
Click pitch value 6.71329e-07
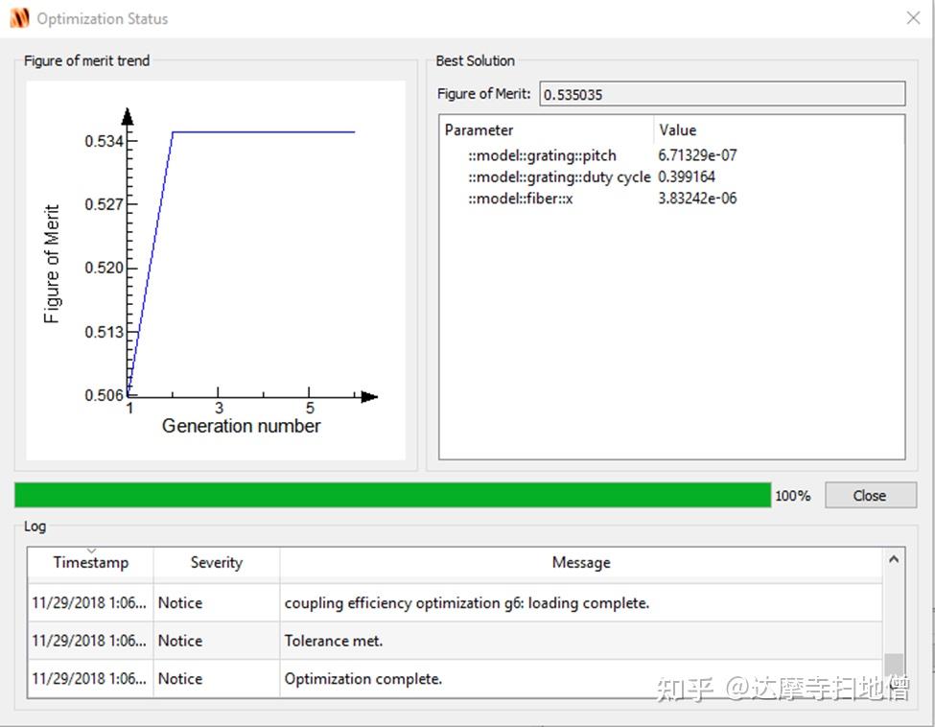697,155
